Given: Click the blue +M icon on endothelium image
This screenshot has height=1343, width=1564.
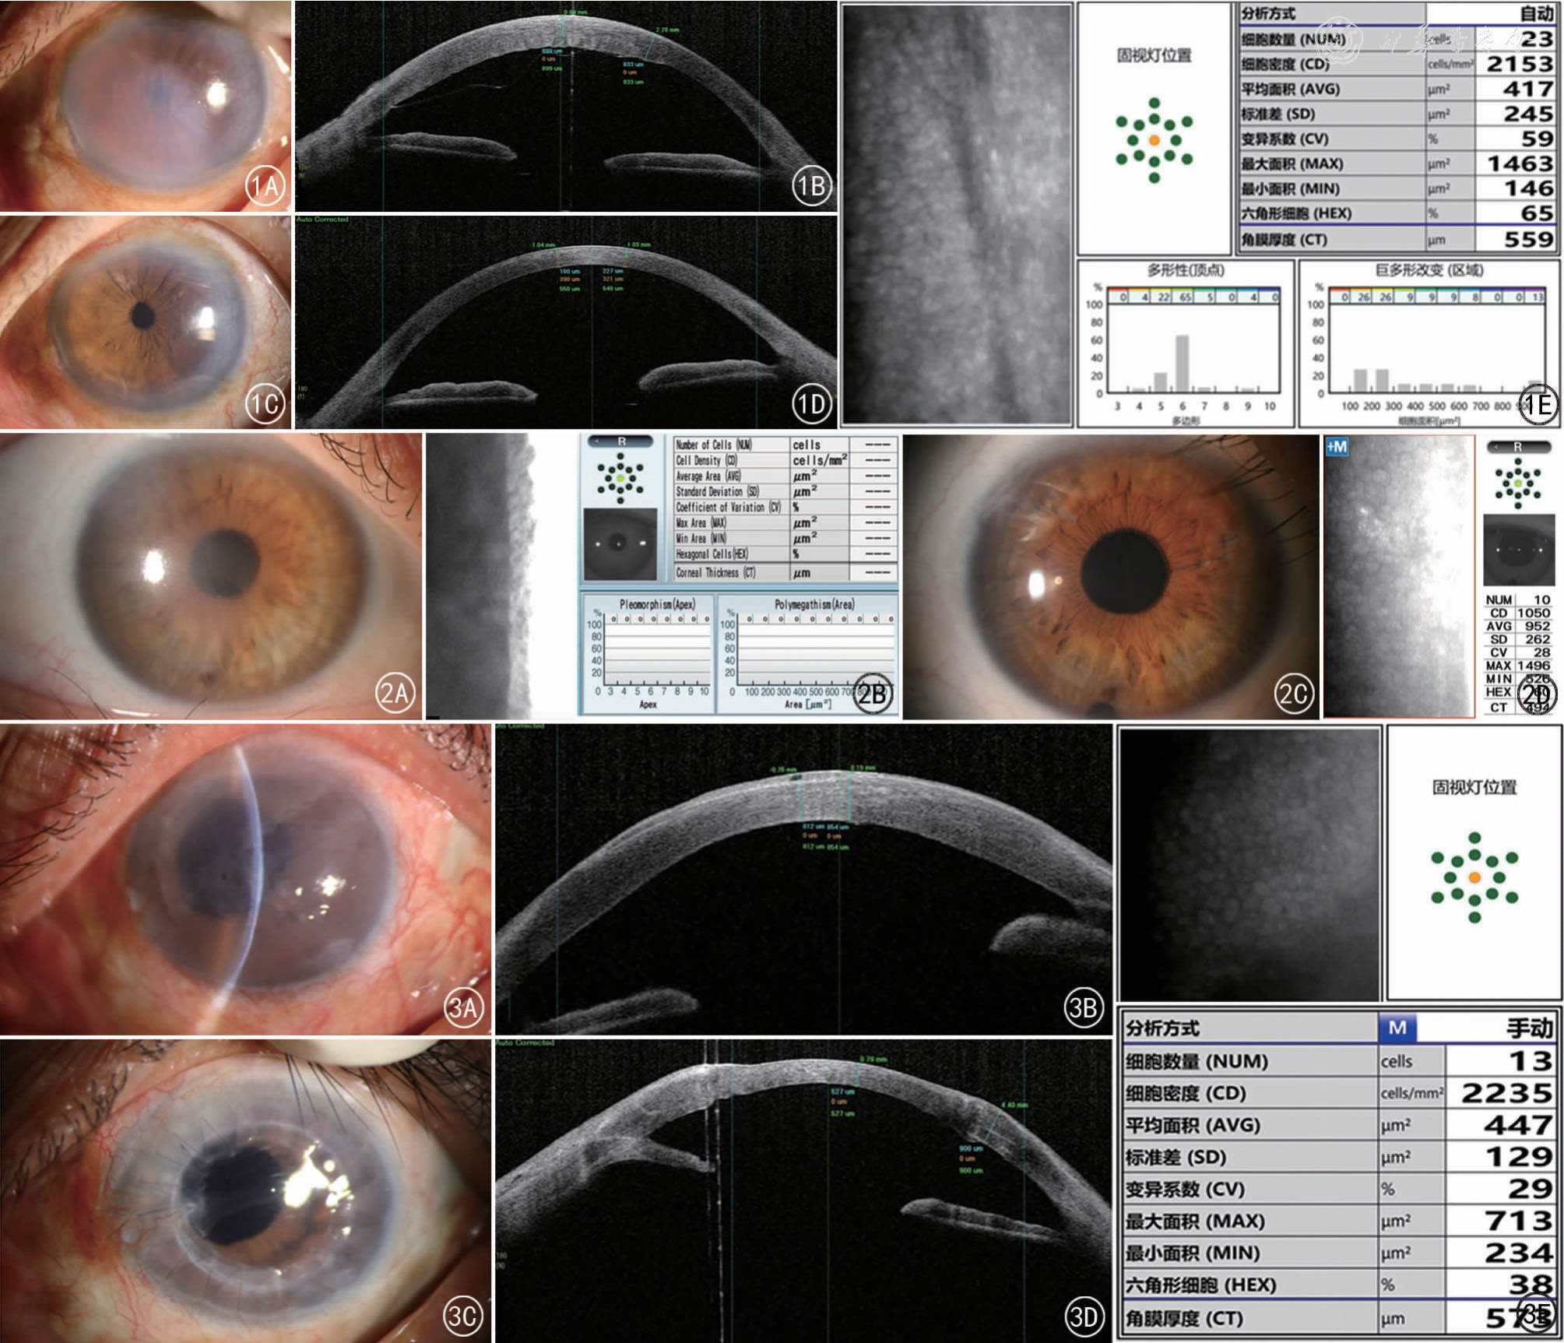Looking at the screenshot, I should click(x=1337, y=447).
